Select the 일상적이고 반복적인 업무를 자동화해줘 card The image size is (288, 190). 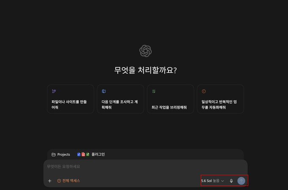tap(220, 99)
